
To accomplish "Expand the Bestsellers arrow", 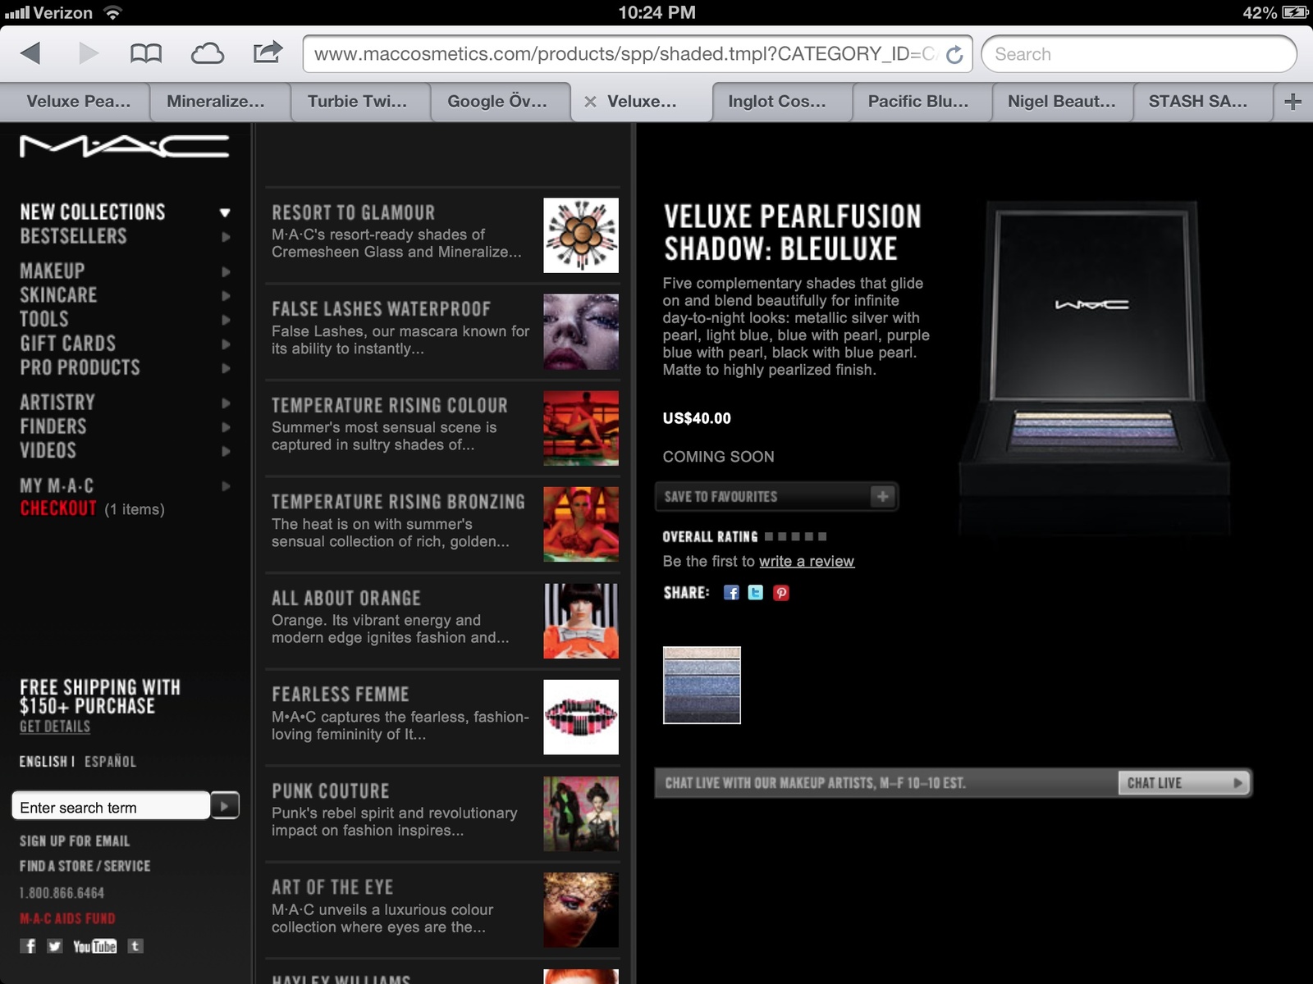I will click(x=226, y=237).
